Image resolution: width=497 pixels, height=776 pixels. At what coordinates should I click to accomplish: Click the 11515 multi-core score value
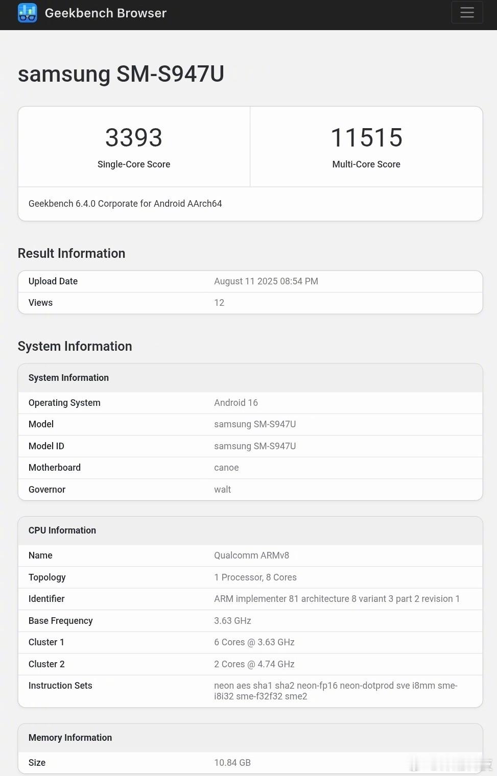click(366, 137)
